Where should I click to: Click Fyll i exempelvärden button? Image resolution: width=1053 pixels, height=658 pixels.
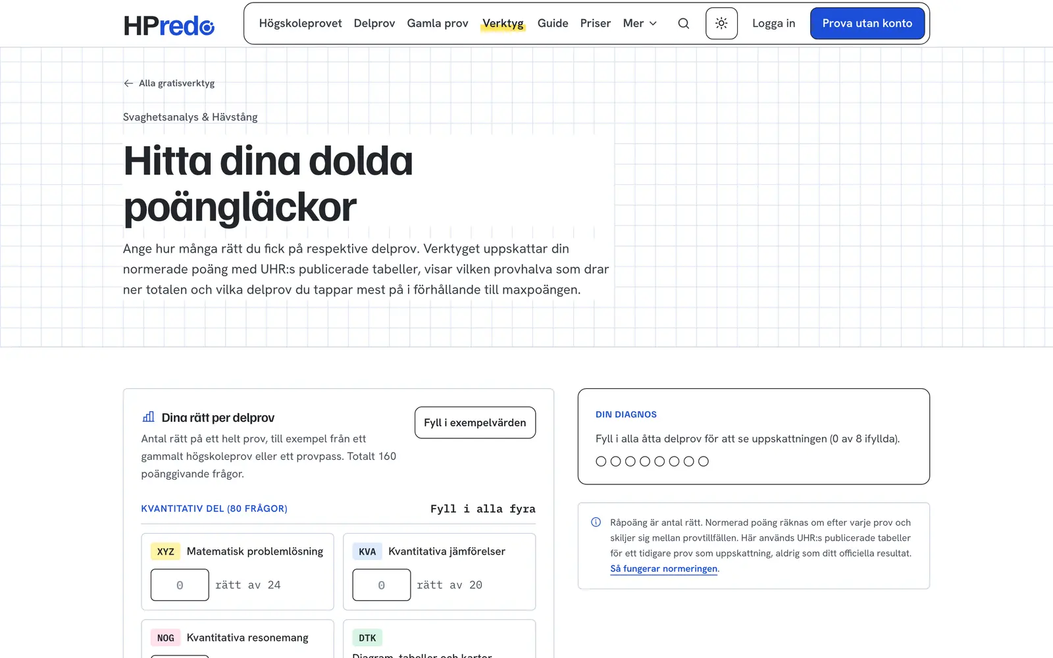(x=475, y=422)
